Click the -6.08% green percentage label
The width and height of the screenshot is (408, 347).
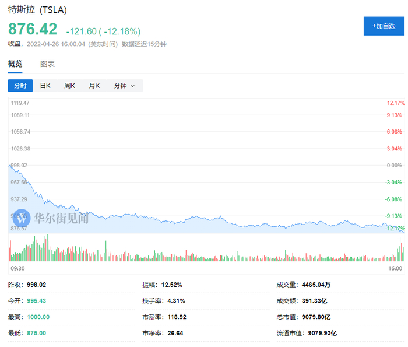393,199
